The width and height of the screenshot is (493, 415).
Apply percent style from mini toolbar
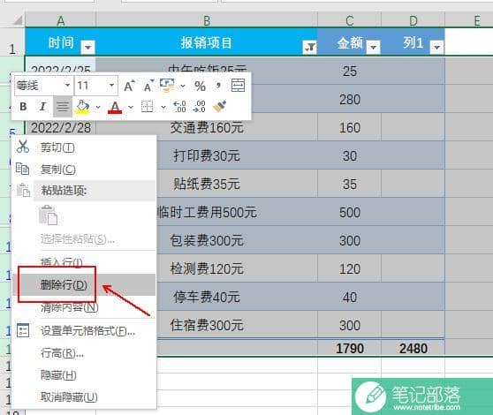(200, 86)
